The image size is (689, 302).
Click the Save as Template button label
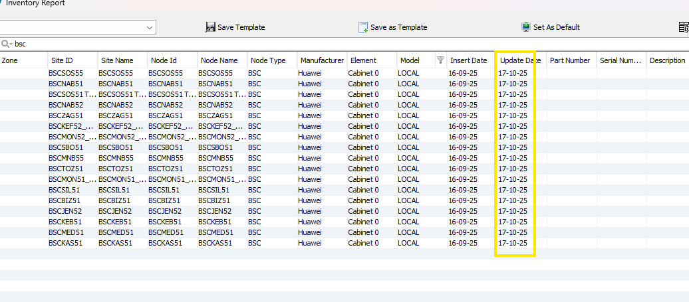click(x=398, y=27)
